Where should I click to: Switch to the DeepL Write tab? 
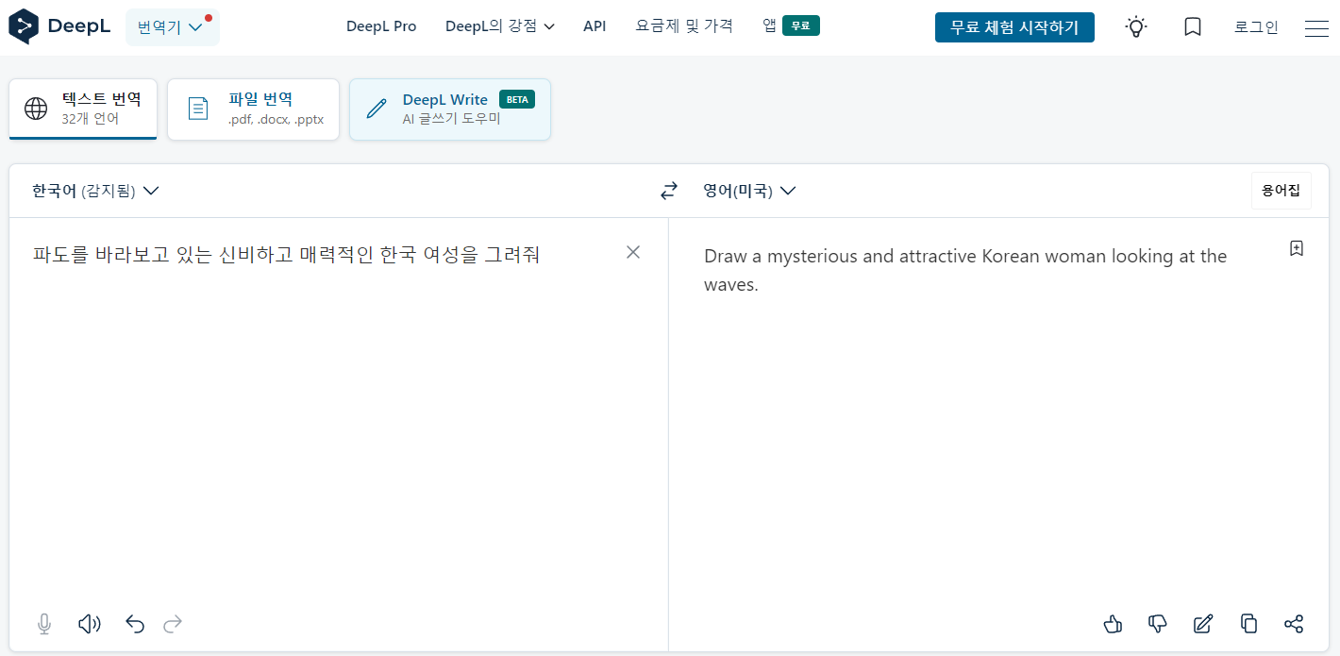(450, 109)
